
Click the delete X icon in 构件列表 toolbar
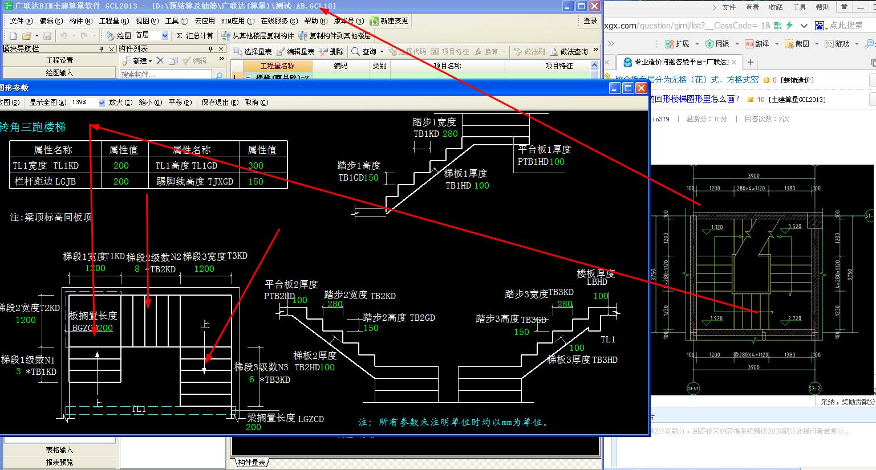(x=160, y=60)
